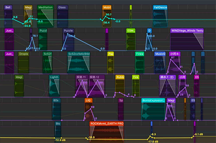
Task: Select the Drople region
Action: tap(23, 62)
